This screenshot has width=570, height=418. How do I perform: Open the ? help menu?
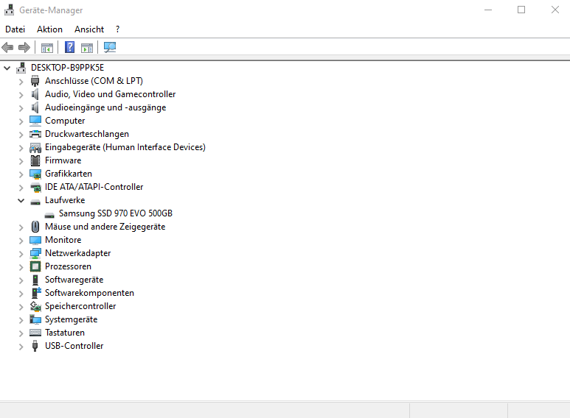[117, 29]
